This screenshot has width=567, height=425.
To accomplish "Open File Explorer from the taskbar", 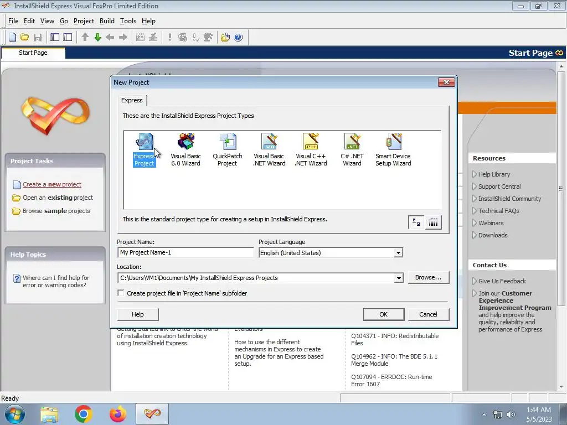I will (49, 414).
